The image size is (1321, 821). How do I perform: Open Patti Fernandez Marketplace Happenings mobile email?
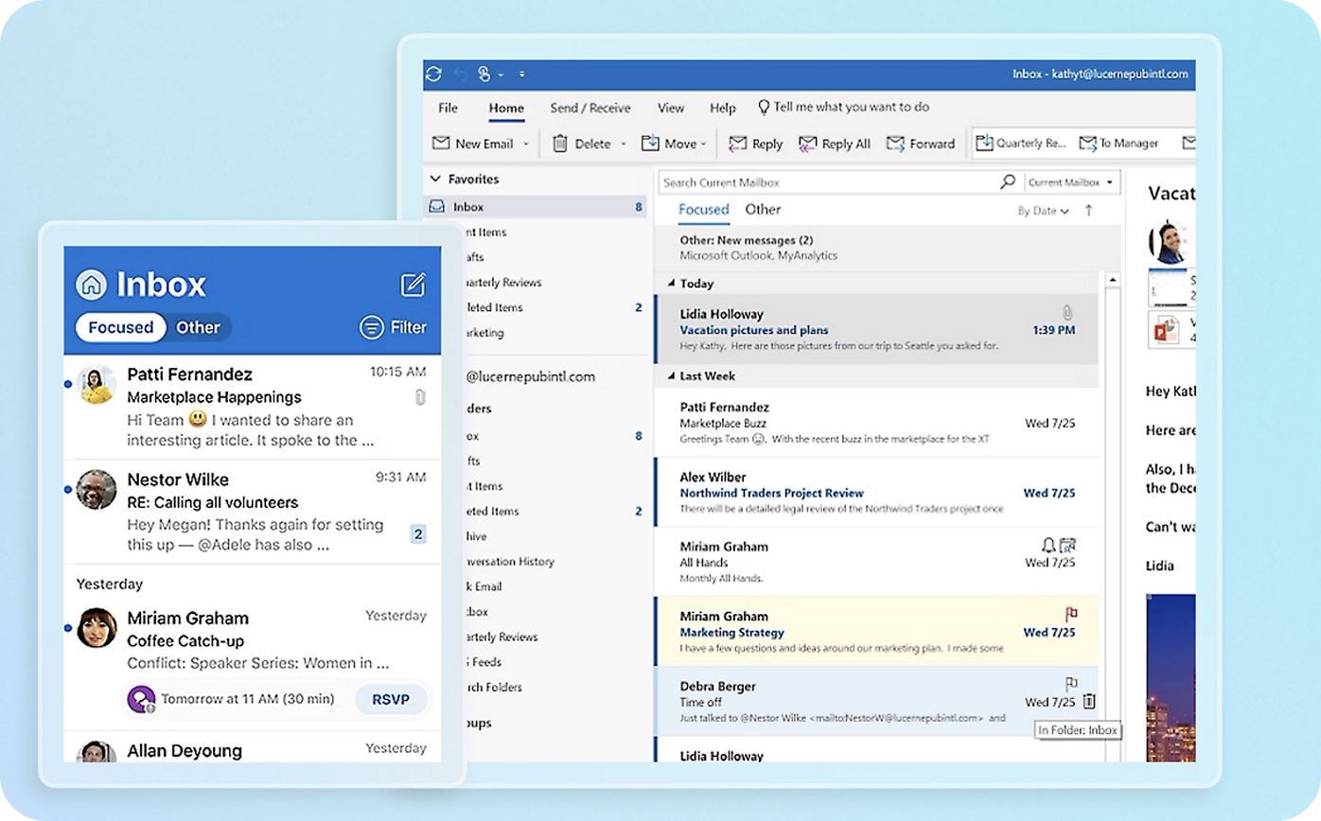click(253, 408)
